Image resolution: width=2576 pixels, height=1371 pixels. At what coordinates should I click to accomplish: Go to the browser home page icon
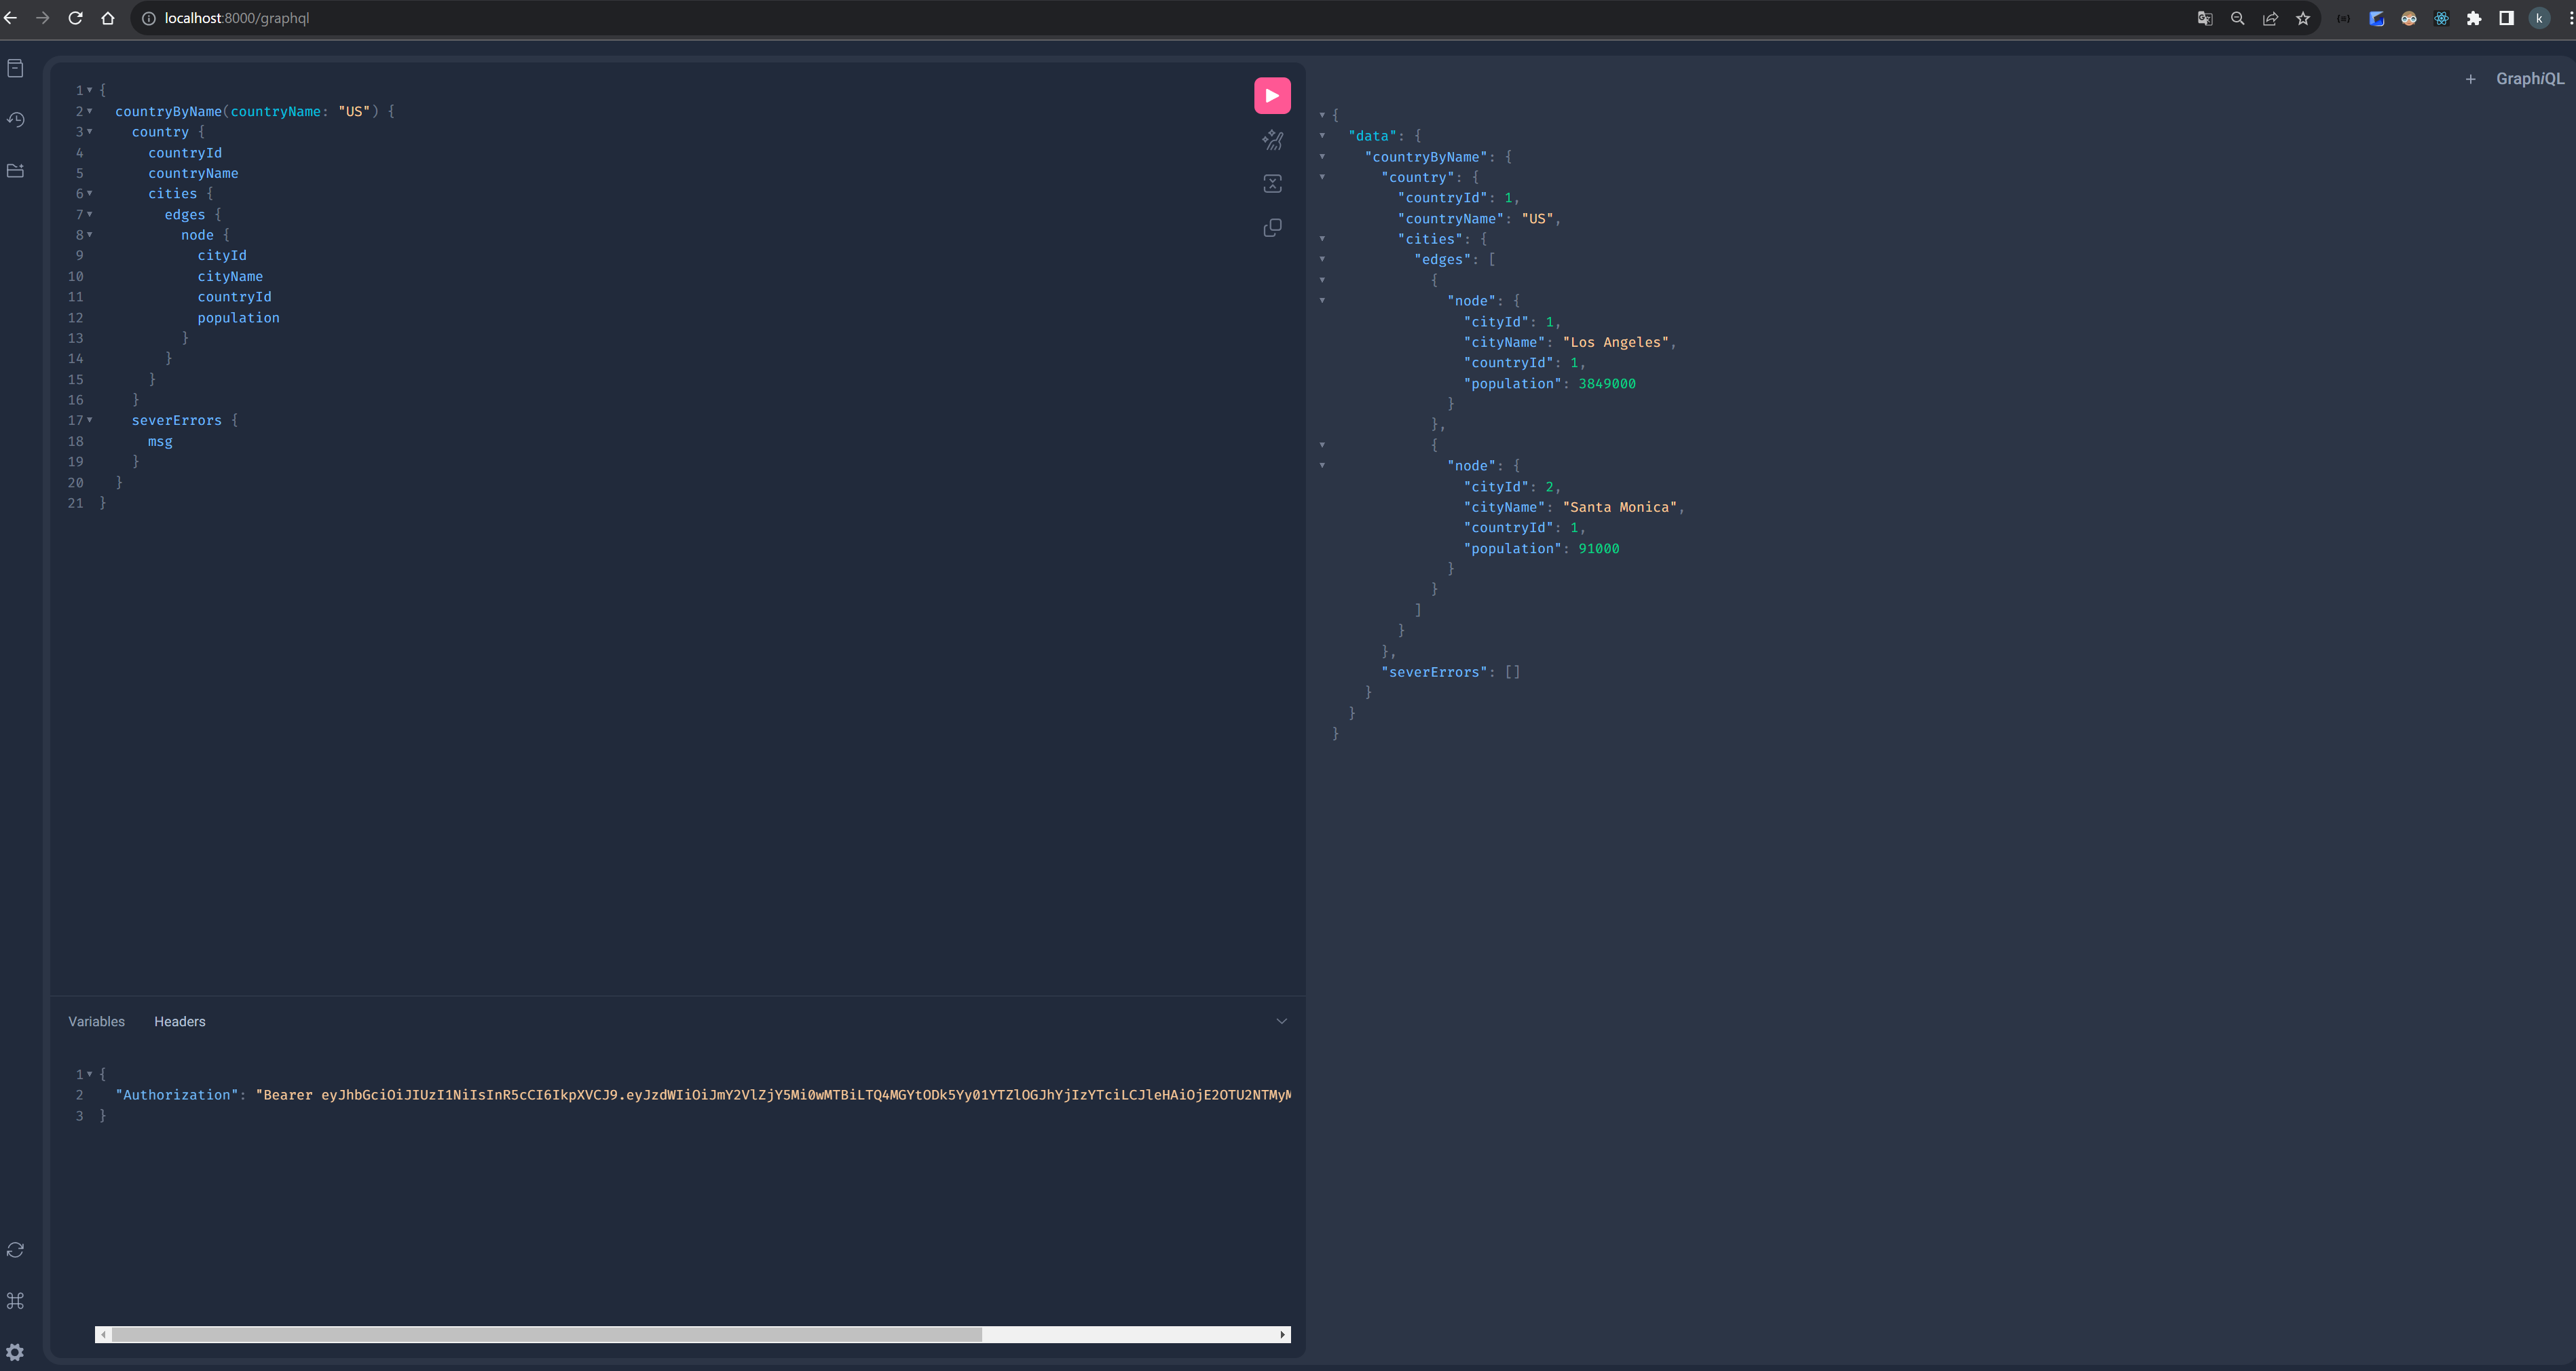(108, 18)
